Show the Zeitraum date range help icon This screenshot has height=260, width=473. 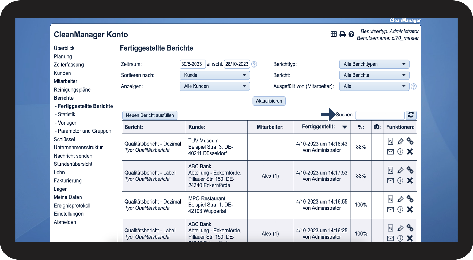tap(254, 64)
